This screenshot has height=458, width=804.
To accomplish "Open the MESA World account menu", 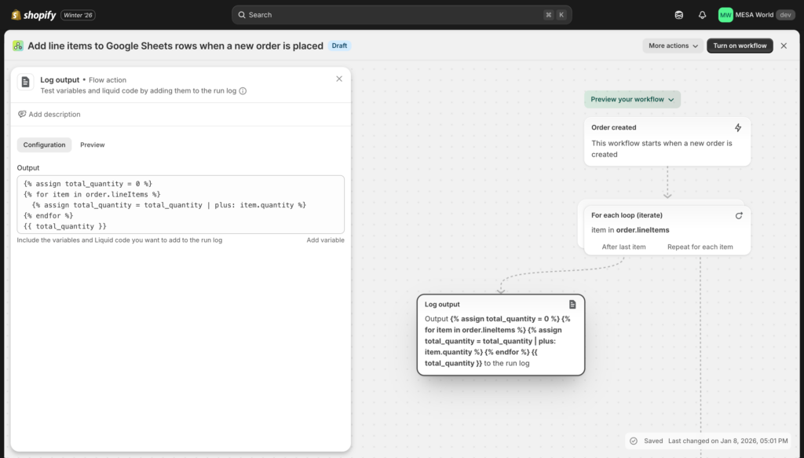I will click(756, 15).
